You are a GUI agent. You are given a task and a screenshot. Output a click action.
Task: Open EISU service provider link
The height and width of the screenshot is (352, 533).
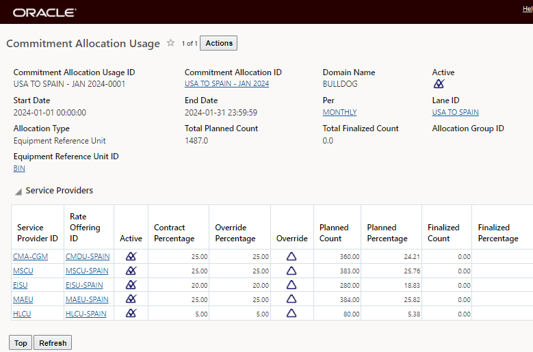tap(20, 285)
